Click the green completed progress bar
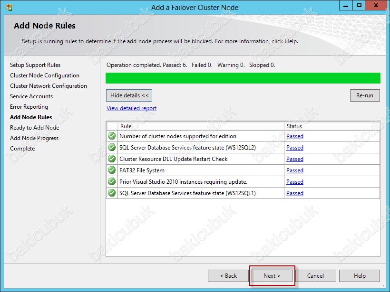 point(243,78)
